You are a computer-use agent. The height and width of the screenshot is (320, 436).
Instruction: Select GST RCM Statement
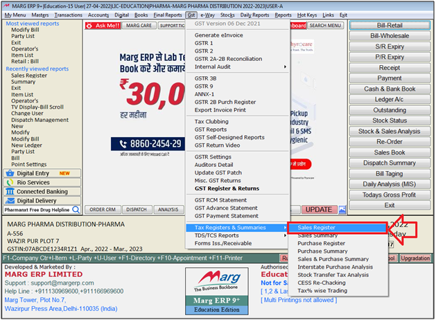coord(220,200)
